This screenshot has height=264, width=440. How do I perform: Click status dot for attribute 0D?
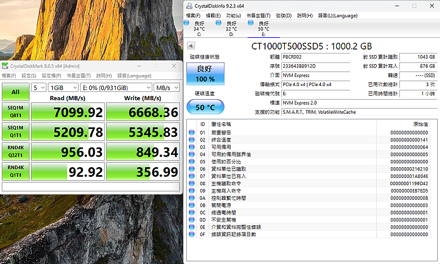click(192, 220)
